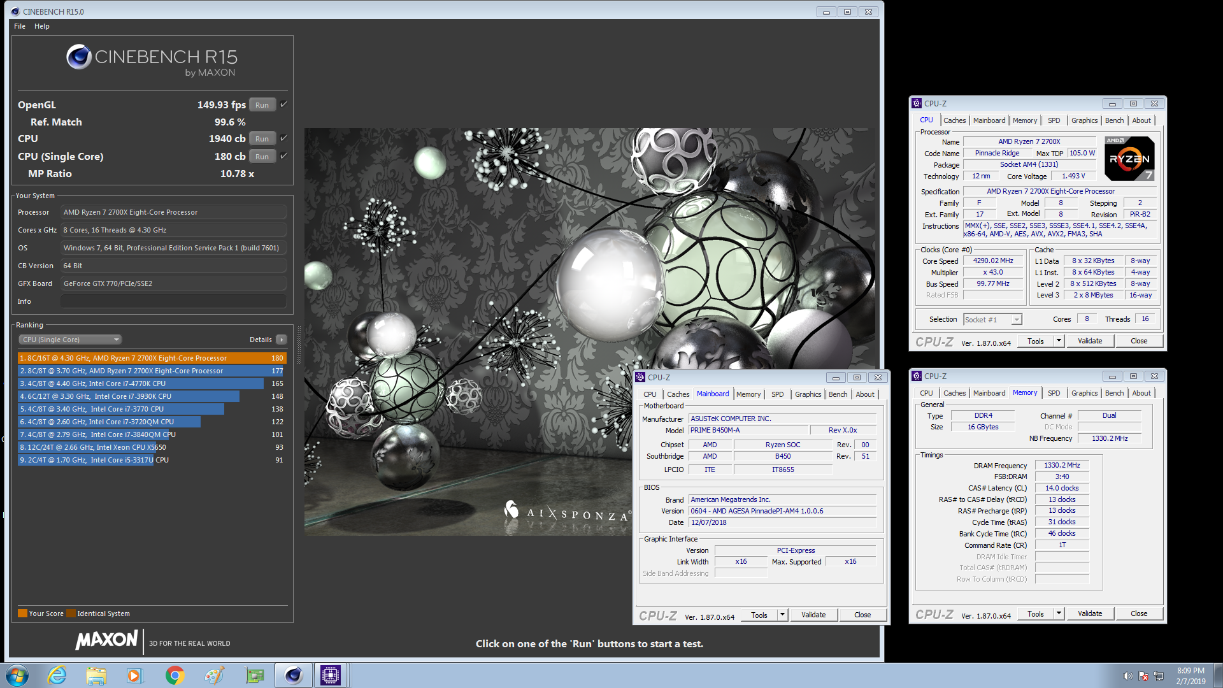Minimize the Cinebench R15.0 window
The image size is (1223, 688).
(x=826, y=11)
